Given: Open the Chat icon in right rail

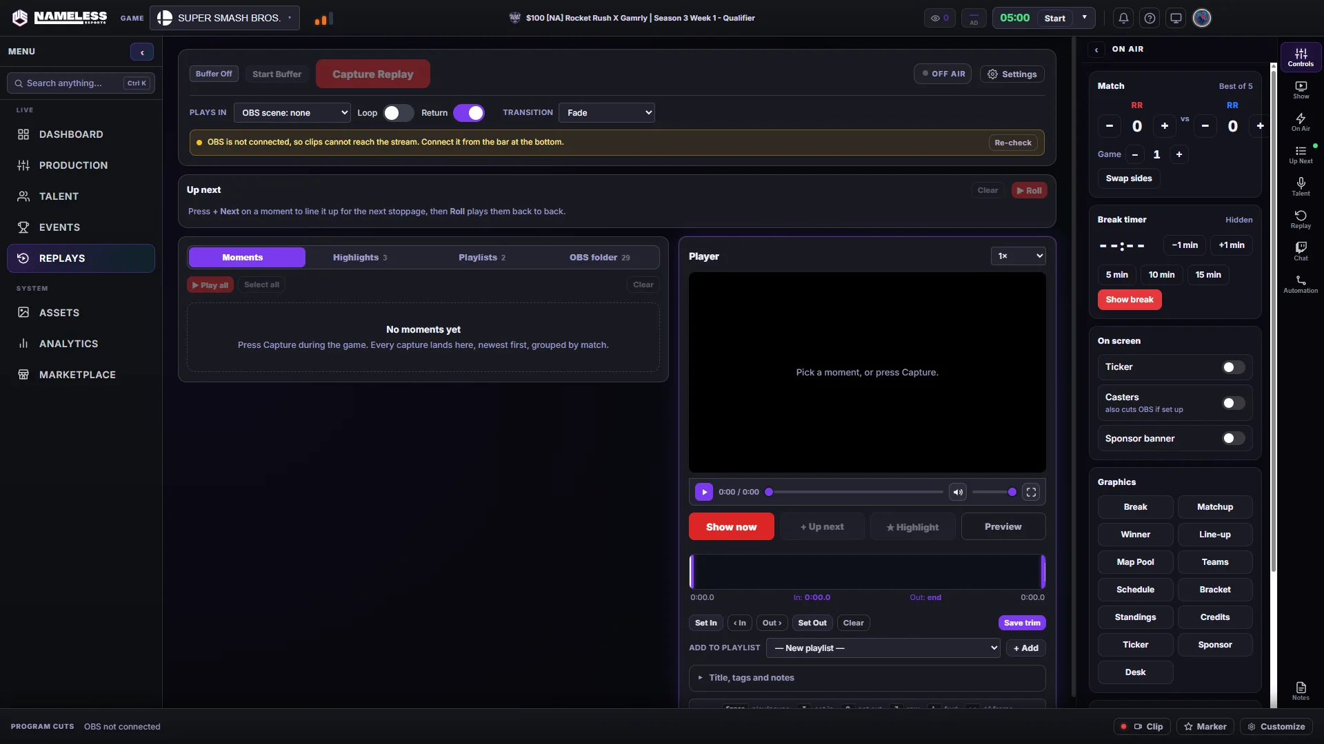Looking at the screenshot, I should pos(1301,251).
